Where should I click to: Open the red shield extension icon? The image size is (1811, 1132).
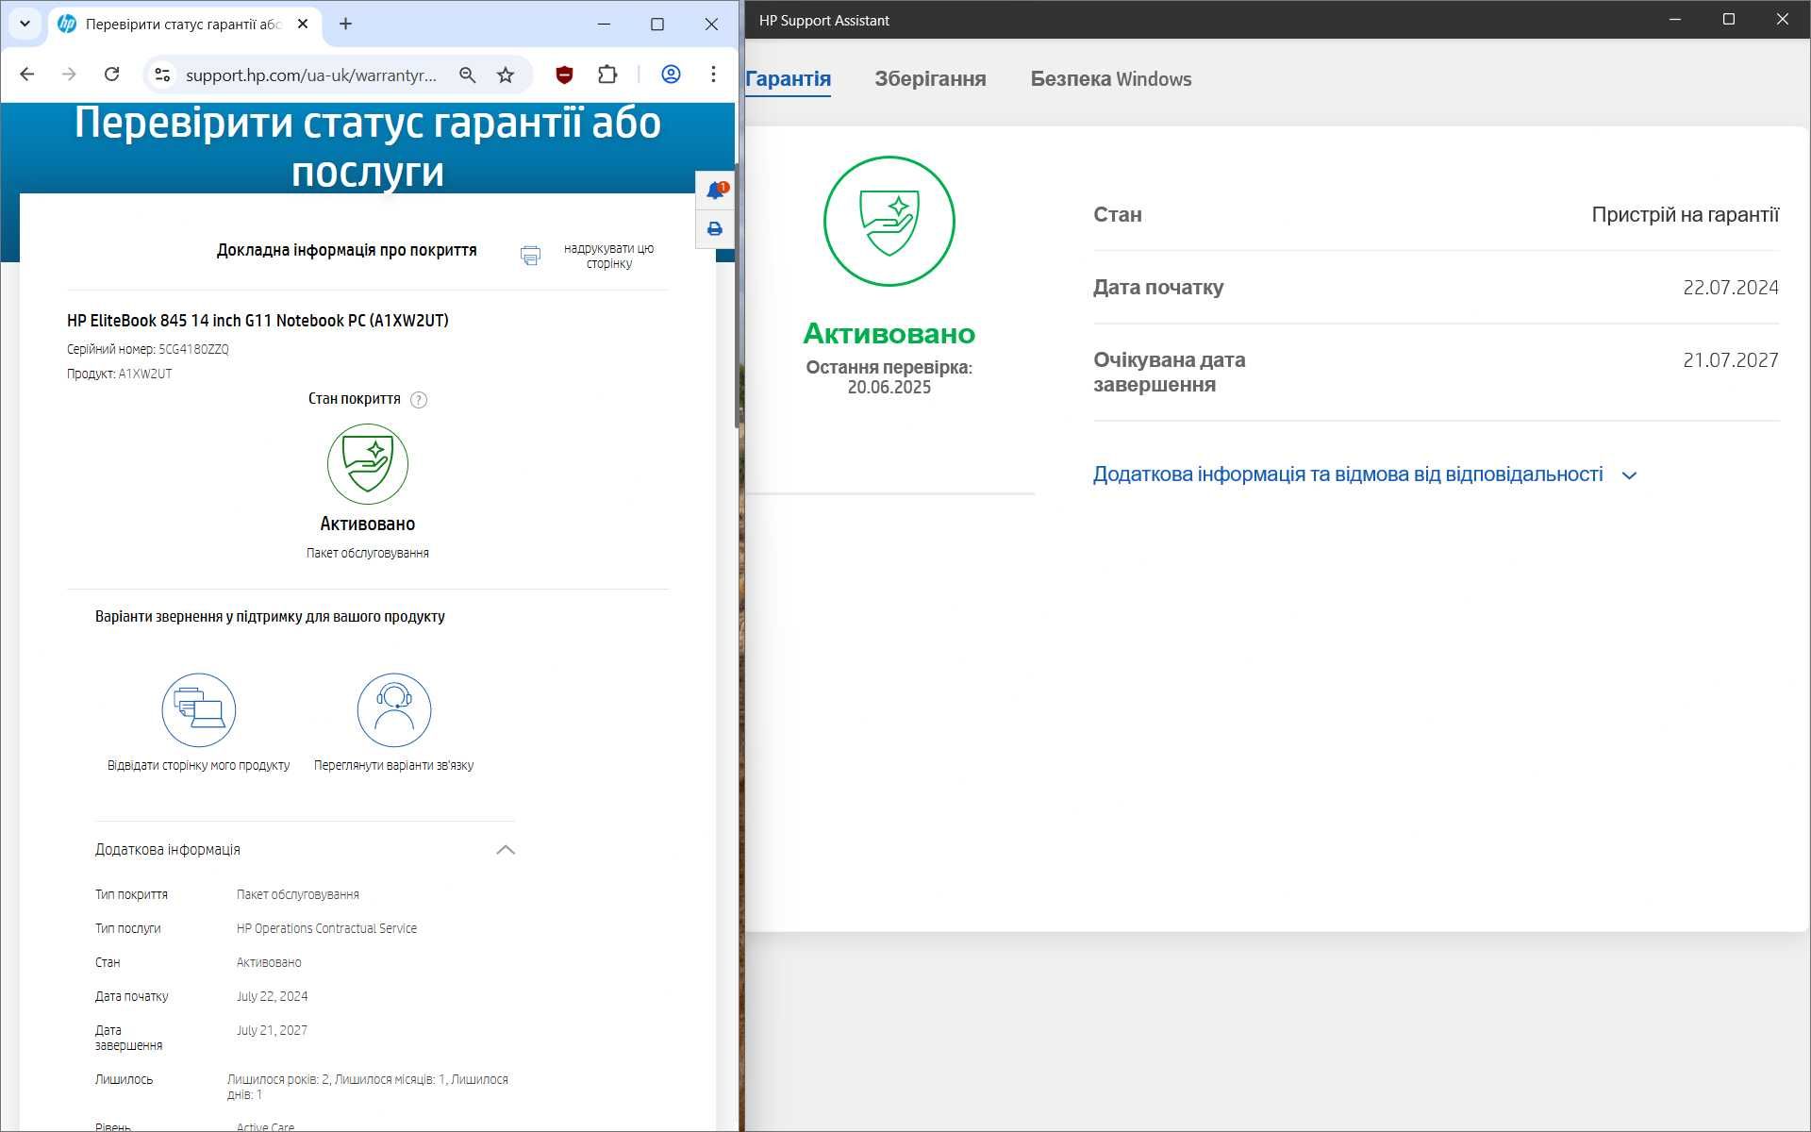pos(564,75)
